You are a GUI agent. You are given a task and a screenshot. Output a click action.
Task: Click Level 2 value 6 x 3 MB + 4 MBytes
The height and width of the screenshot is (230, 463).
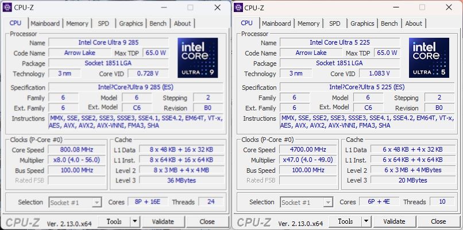point(413,170)
